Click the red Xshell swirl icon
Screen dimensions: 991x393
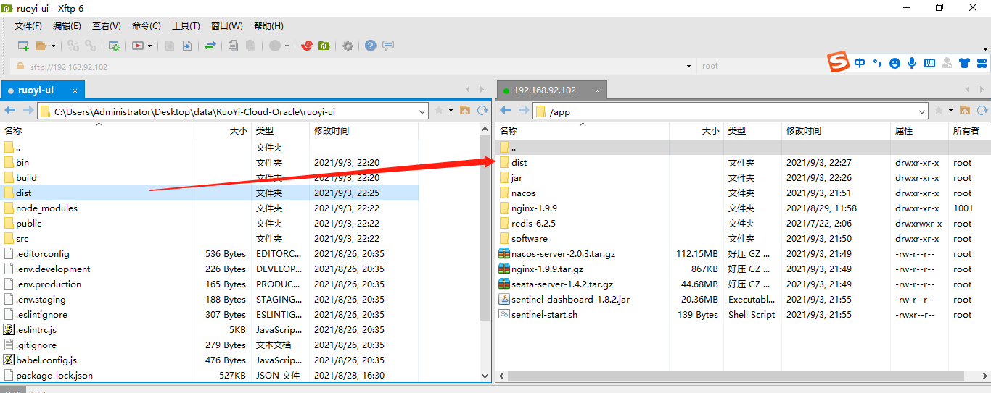(x=306, y=46)
